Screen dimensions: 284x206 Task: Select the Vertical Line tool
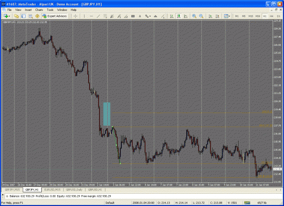(84, 16)
